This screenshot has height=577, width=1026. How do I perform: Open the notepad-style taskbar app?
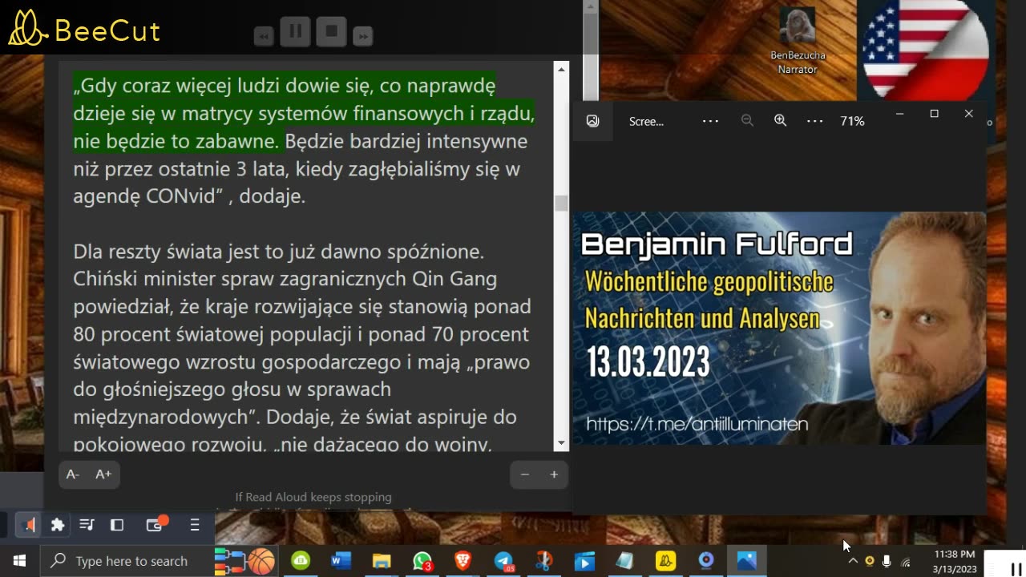pos(625,561)
